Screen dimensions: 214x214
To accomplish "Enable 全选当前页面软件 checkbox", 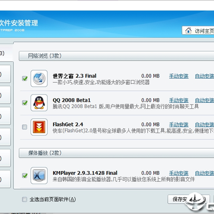I will 24,199.
